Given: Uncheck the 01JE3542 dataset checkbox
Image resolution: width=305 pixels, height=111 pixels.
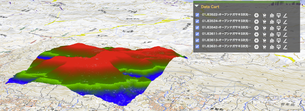Looking at the screenshot, I should (x=197, y=27).
